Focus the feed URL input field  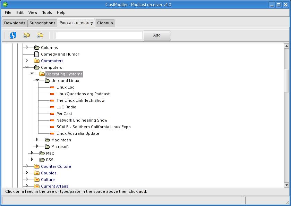click(x=99, y=35)
